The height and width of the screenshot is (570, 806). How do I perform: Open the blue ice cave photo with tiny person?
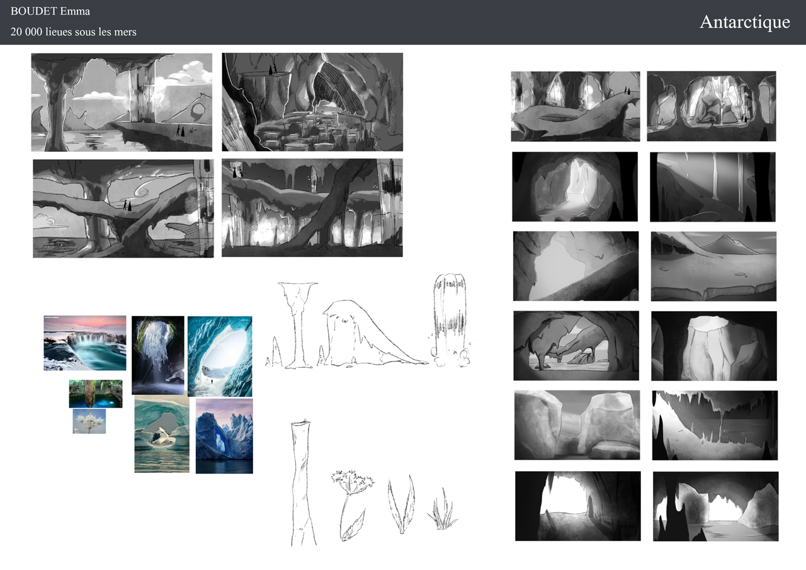pos(220,356)
